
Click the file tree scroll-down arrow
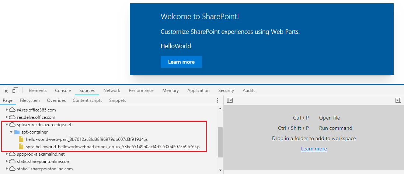pyautogui.click(x=220, y=170)
